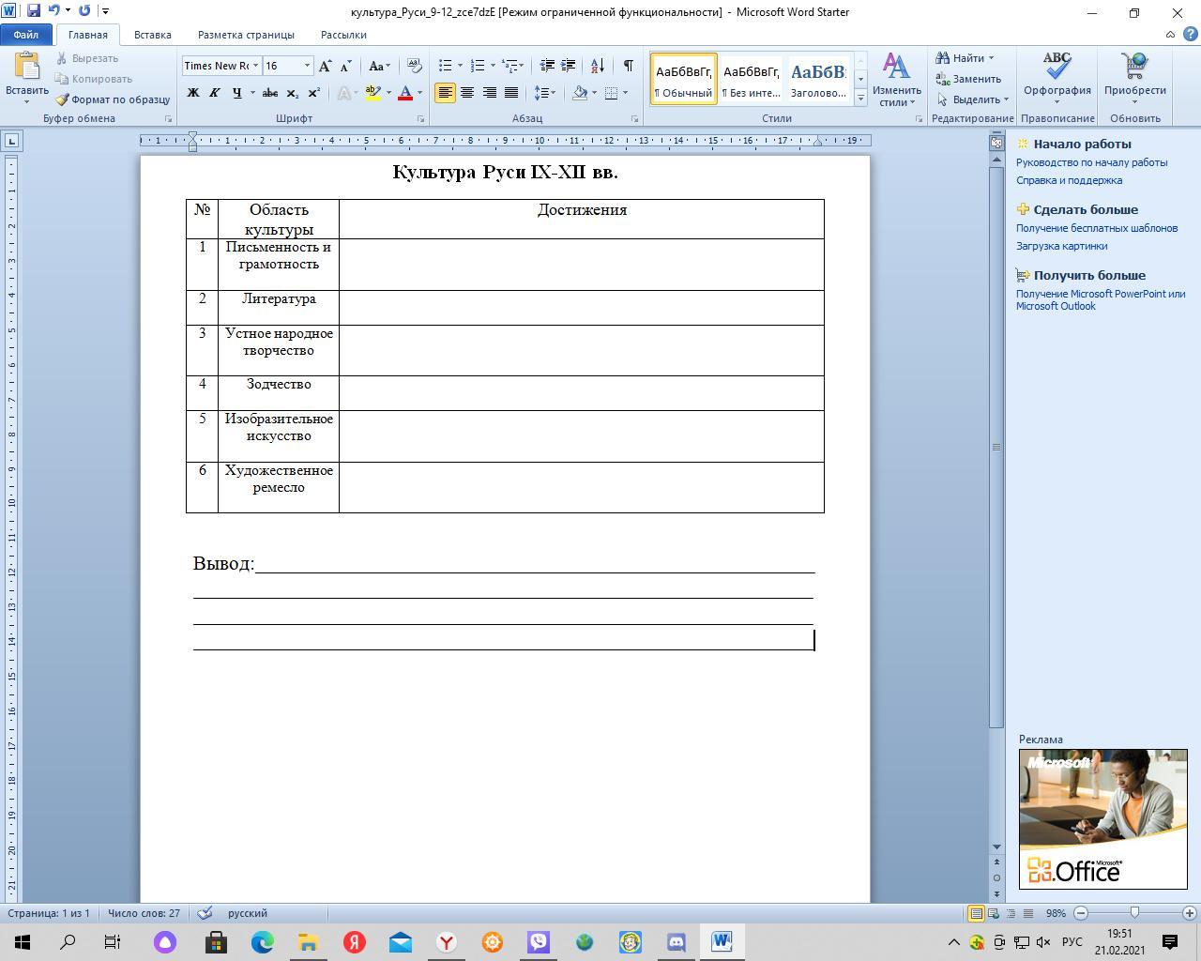
Task: Click the Clear Formatting icon
Action: coord(414,66)
